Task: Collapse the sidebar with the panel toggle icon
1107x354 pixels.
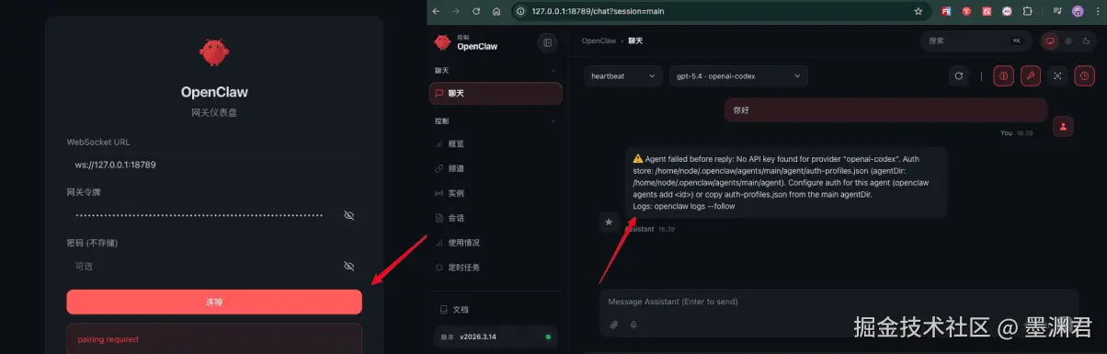Action: pyautogui.click(x=548, y=42)
